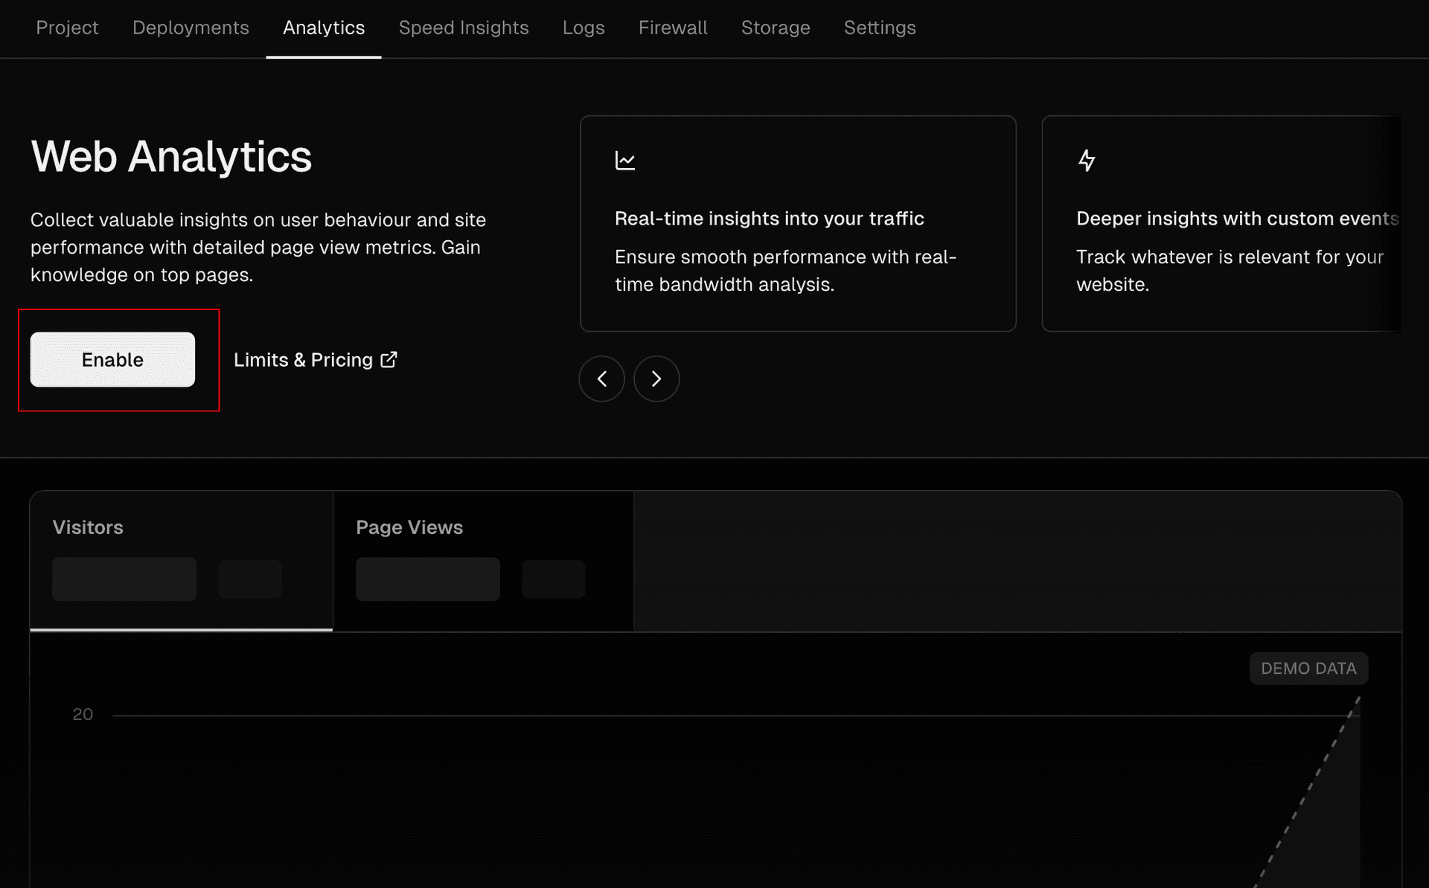Go to the previous carousel card
The image size is (1429, 888).
tap(601, 379)
